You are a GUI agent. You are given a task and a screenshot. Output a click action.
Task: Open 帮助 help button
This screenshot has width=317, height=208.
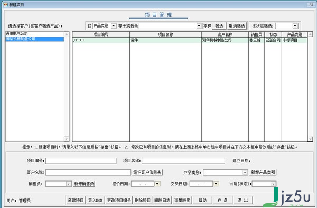202,200
